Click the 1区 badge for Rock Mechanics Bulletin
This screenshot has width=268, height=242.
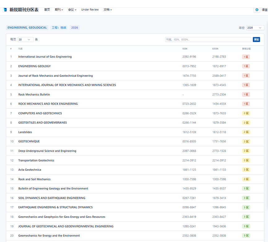[246, 94]
